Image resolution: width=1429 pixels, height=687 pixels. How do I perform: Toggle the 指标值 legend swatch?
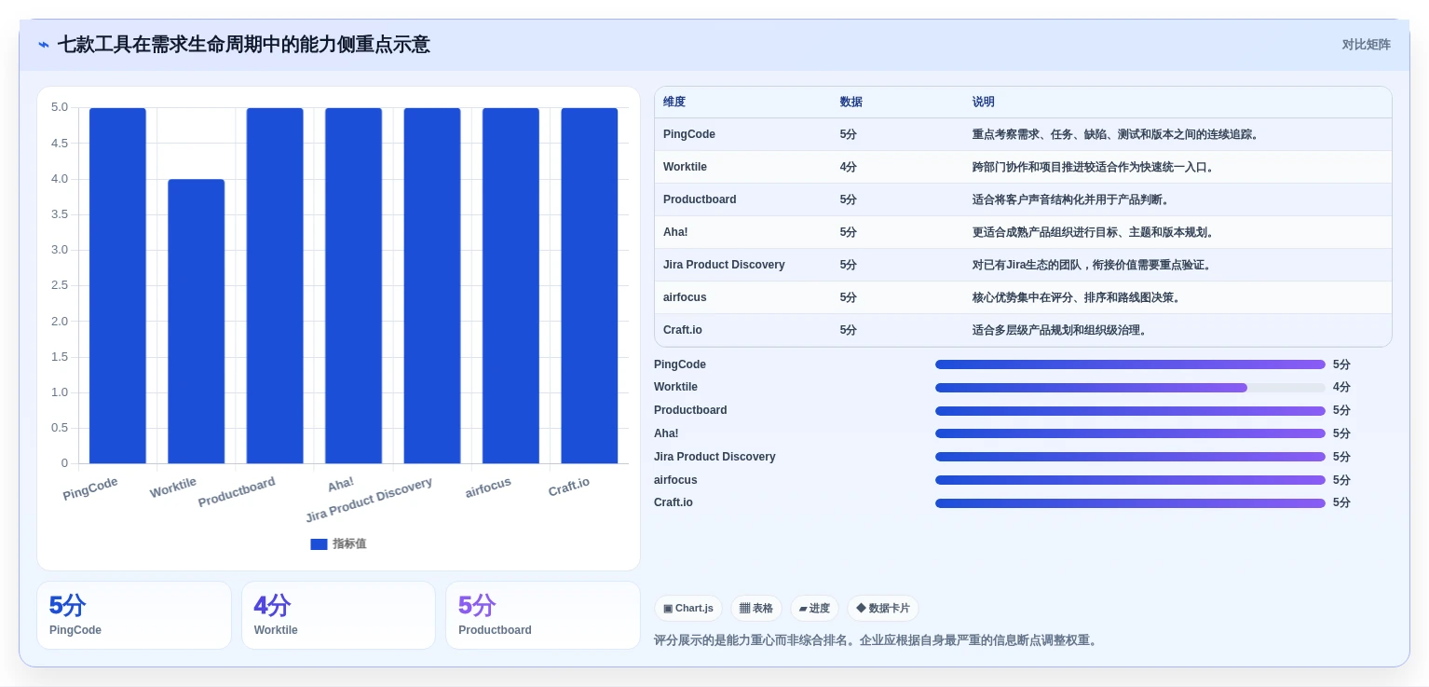pos(319,544)
